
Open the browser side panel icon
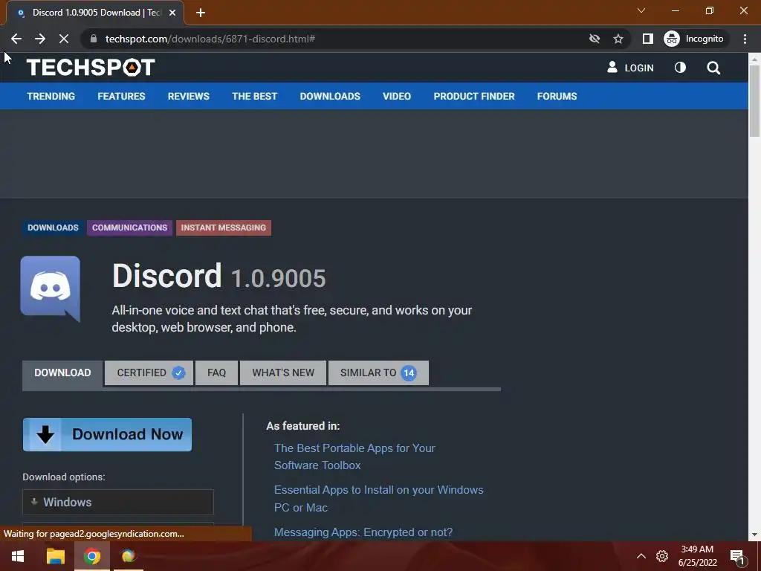click(x=648, y=39)
